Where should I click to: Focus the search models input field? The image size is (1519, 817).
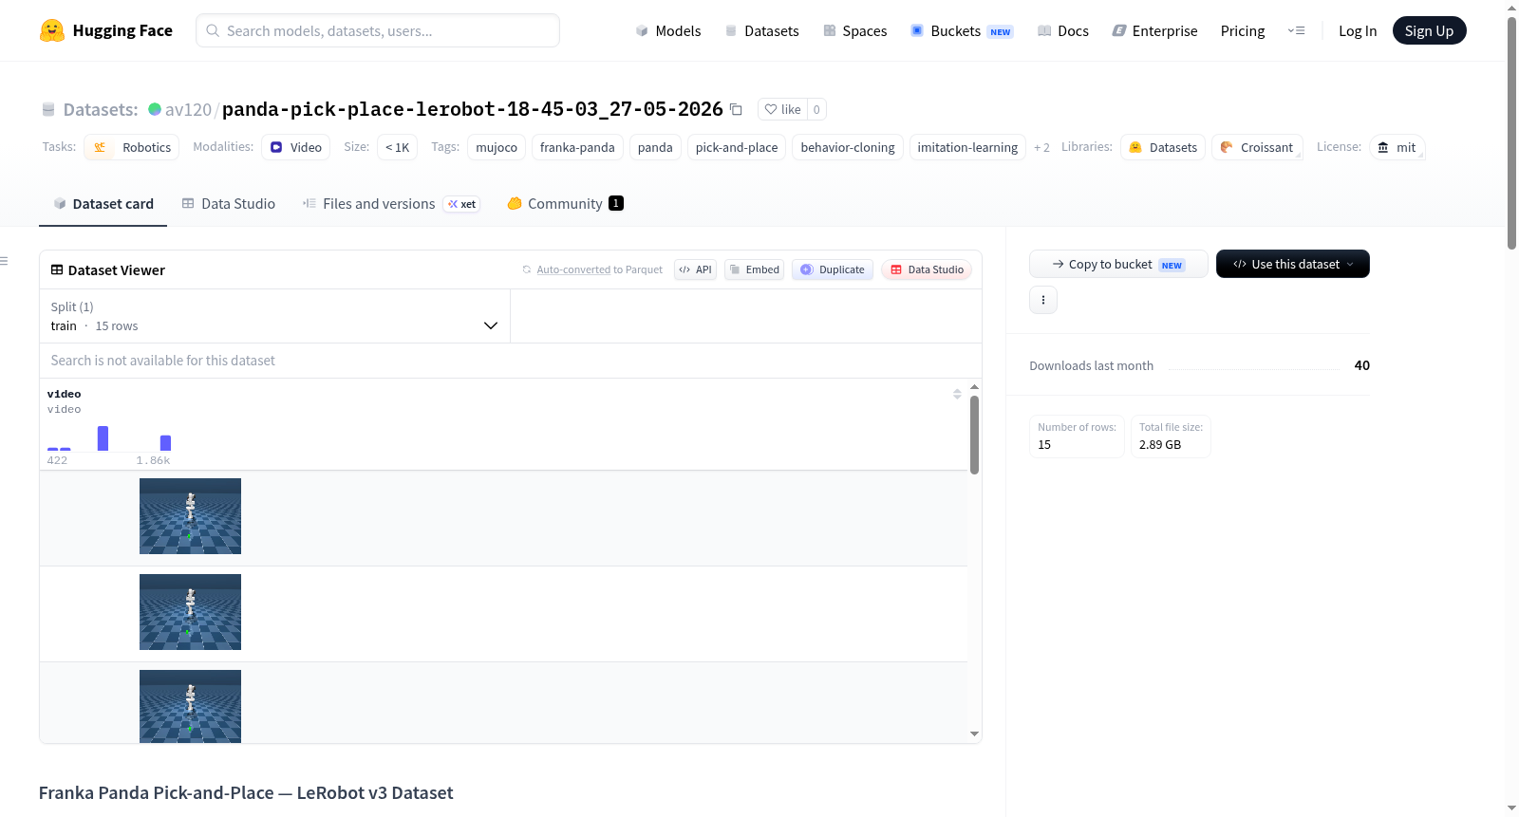378,30
